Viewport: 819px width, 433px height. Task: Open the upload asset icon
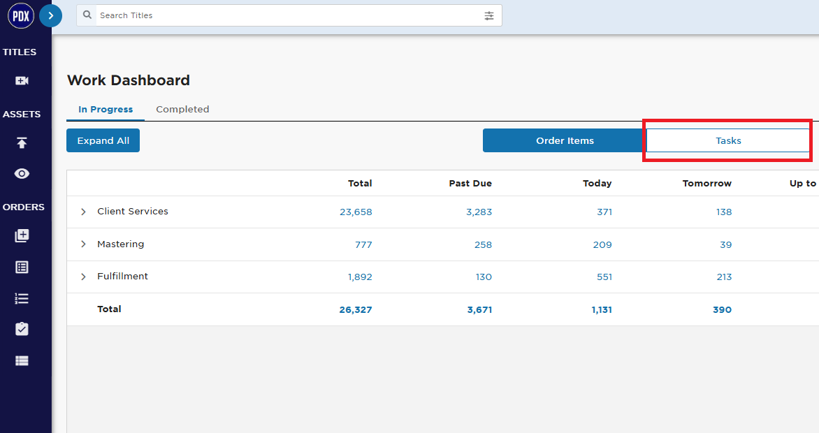click(x=22, y=142)
